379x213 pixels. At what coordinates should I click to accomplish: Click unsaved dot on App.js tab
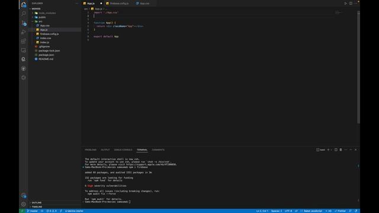[101, 4]
